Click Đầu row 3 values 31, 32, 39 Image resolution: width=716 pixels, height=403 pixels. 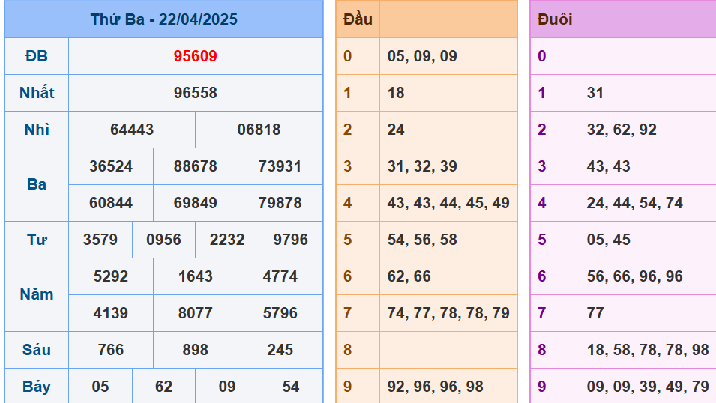(422, 166)
